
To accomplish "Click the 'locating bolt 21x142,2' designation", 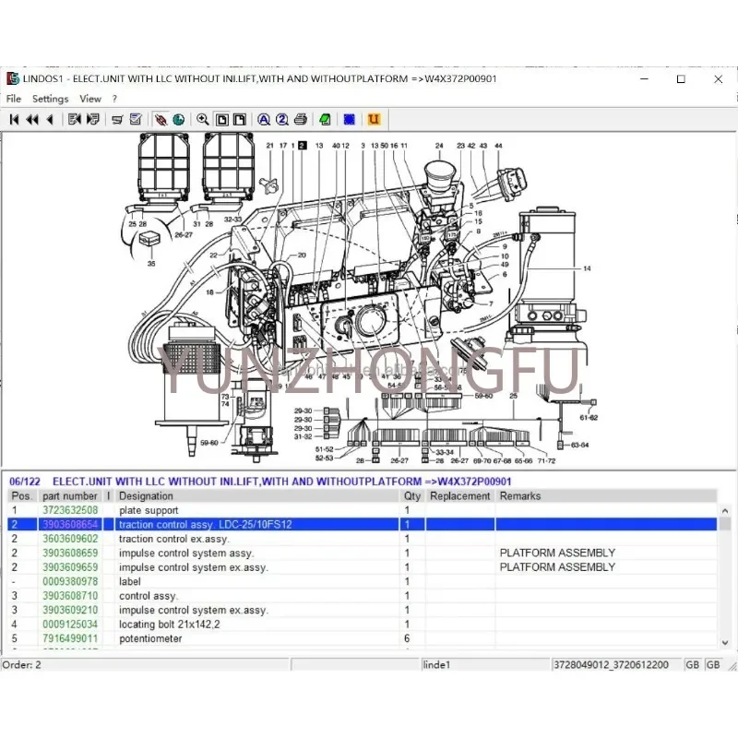I will [x=170, y=625].
